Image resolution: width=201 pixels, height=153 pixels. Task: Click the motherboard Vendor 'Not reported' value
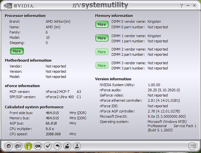click(x=56, y=66)
